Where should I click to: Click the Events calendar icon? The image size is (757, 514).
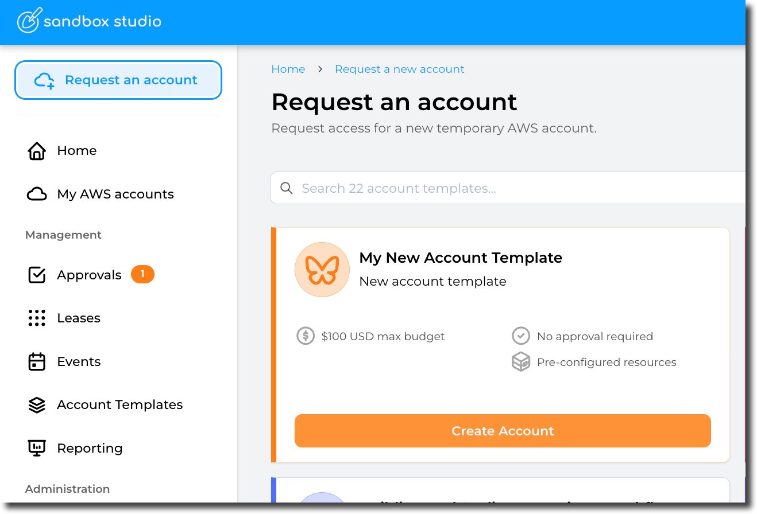[37, 362]
